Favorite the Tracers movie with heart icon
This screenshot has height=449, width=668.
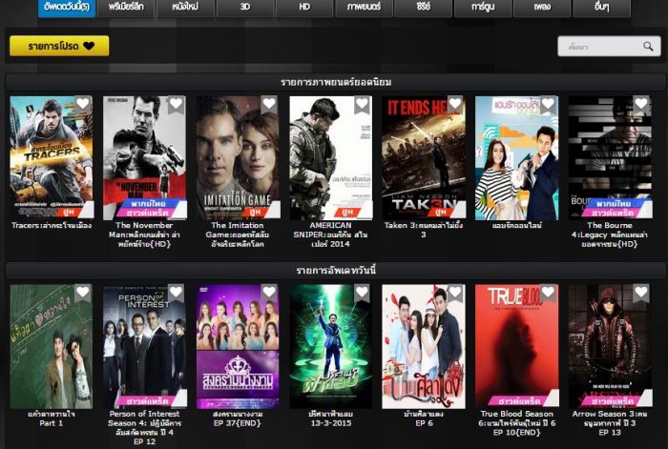[x=83, y=103]
